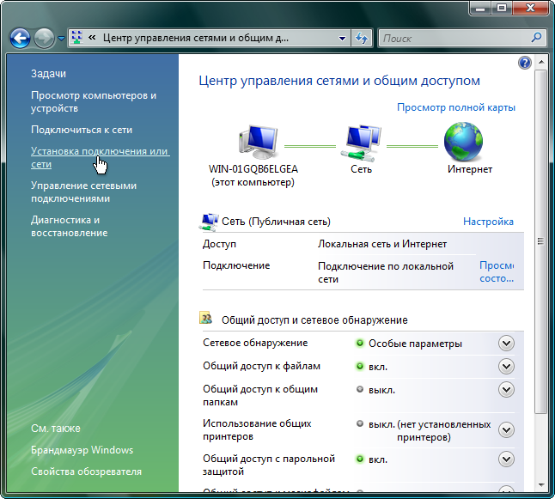Click the scrollbar down arrow

(541, 485)
